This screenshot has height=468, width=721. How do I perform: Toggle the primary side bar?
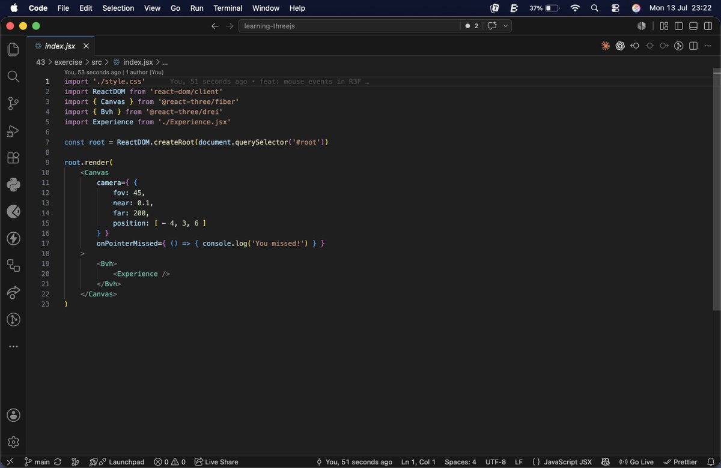click(679, 26)
